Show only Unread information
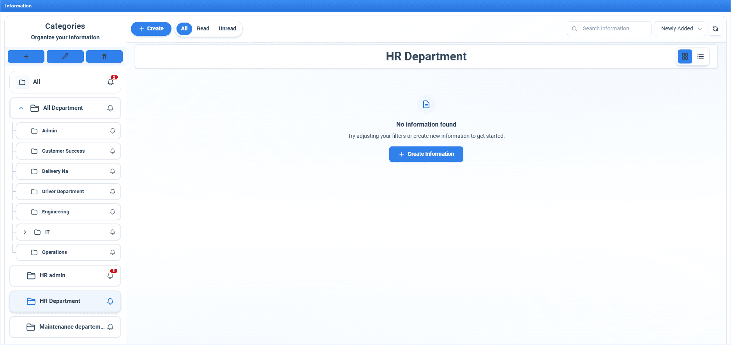This screenshot has width=731, height=345. pos(227,29)
